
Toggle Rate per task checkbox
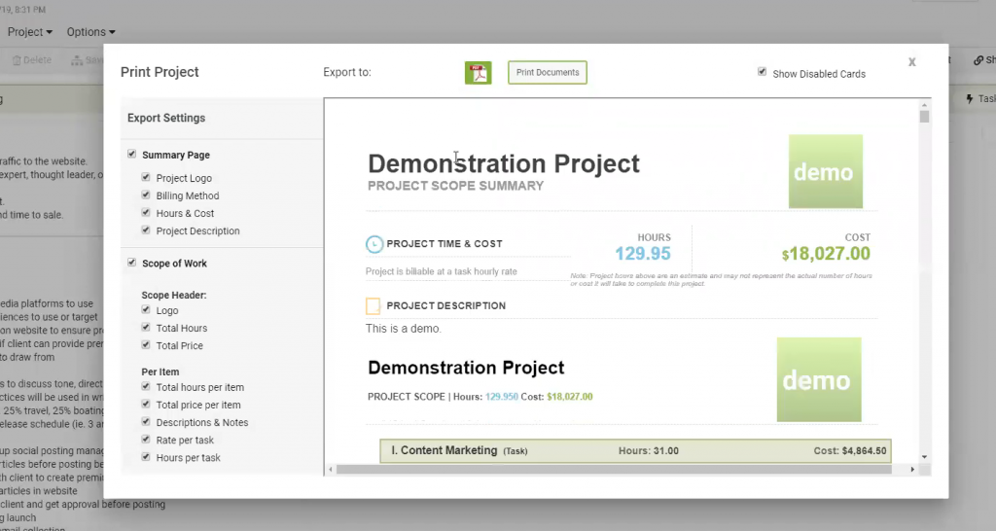(x=146, y=439)
